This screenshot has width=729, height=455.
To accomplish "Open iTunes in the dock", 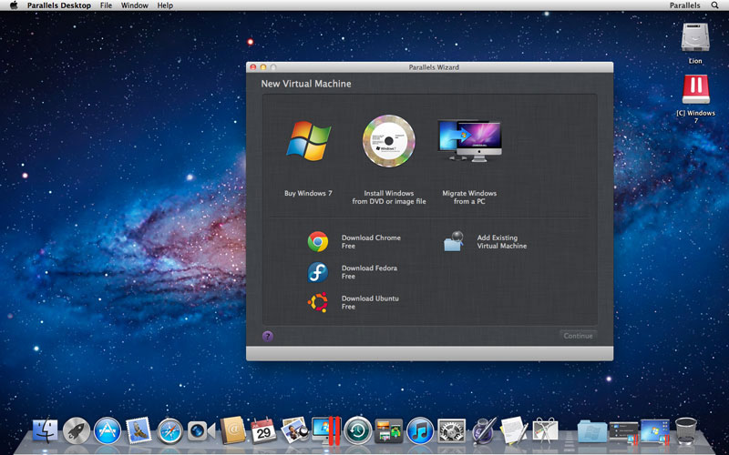I will (419, 430).
